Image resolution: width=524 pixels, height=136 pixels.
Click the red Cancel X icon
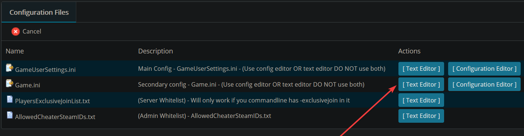(x=15, y=31)
